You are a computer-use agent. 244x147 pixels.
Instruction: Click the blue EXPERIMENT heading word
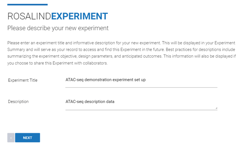coord(80,16)
